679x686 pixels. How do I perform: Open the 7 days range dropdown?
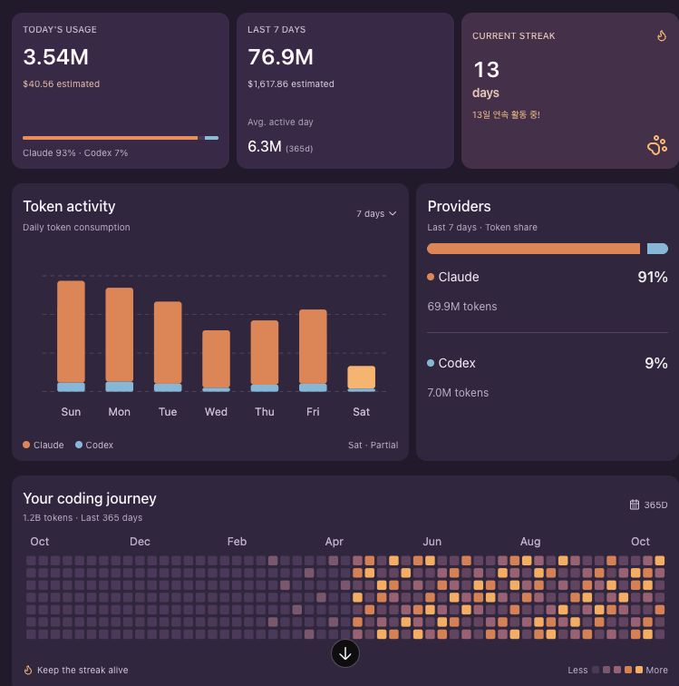coord(376,213)
